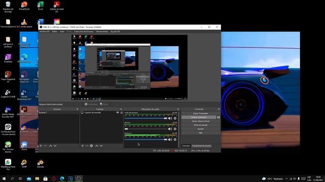Image resolution: width=325 pixels, height=182 pixels.
Task: Open VLC media player desktop icon
Action: click(x=24, y=24)
